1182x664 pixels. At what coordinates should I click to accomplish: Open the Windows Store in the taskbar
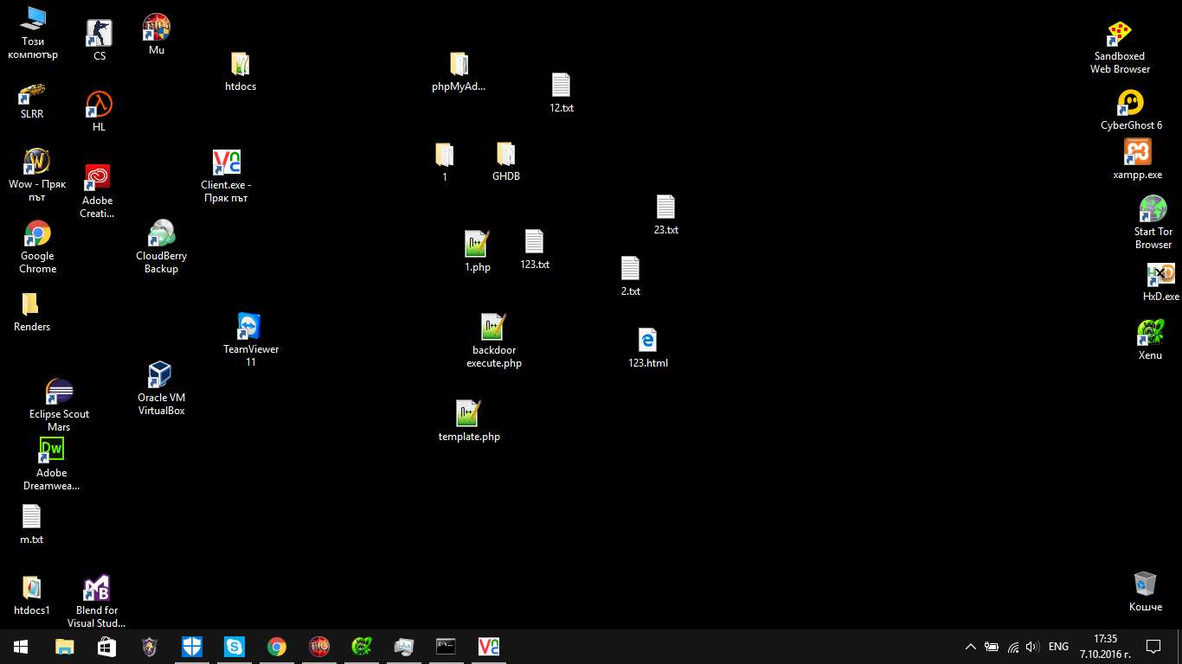click(x=106, y=647)
